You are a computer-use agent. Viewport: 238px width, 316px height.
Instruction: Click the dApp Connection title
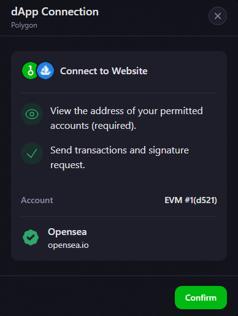pos(55,12)
